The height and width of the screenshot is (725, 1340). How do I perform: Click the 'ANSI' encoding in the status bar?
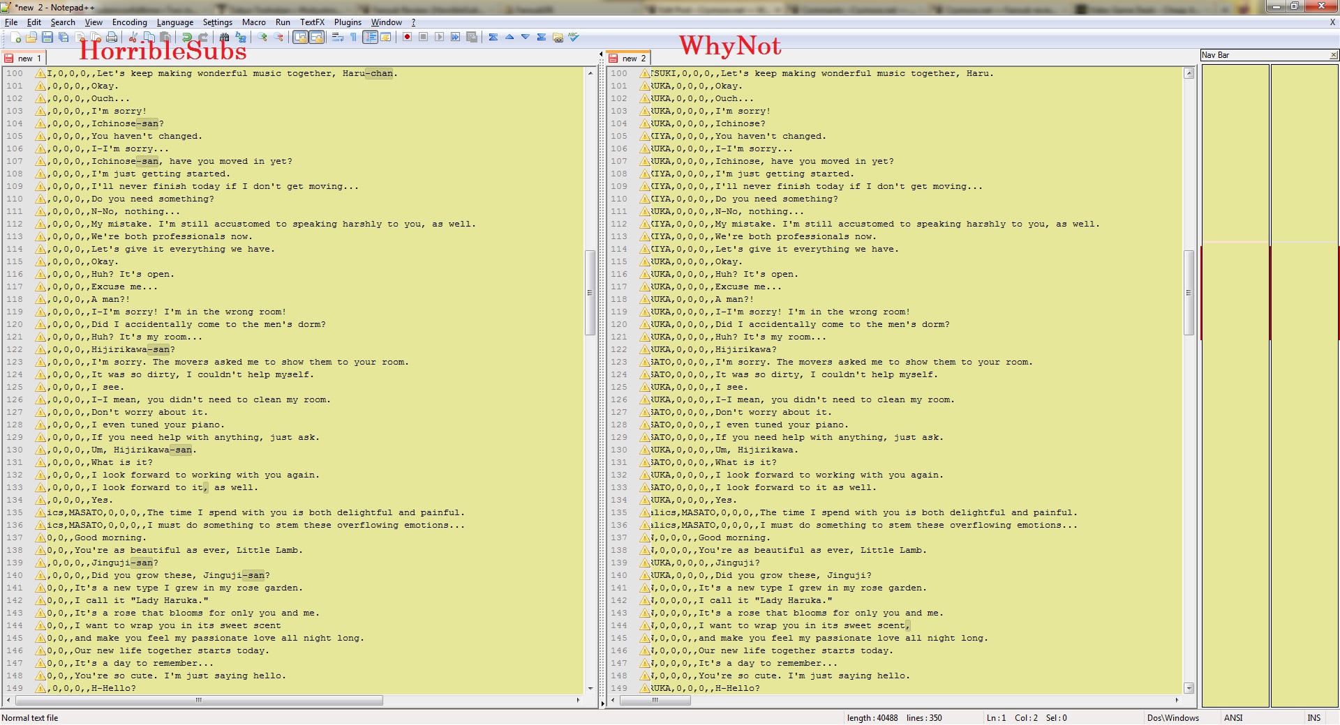pos(1233,717)
